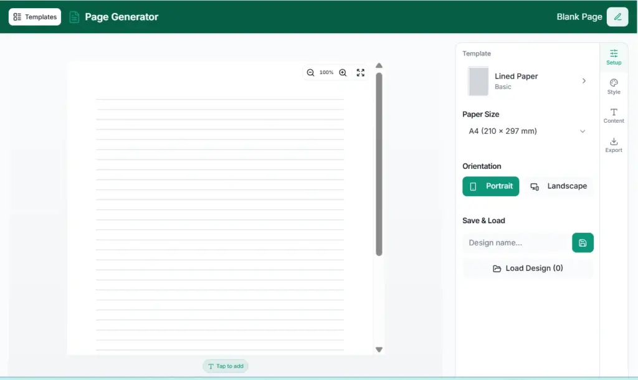This screenshot has width=638, height=380.
Task: Click the Lined Paper template thumbnail
Action: 478,81
